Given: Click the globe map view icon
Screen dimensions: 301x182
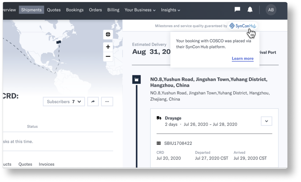Looking at the screenshot, I should click(x=108, y=34).
